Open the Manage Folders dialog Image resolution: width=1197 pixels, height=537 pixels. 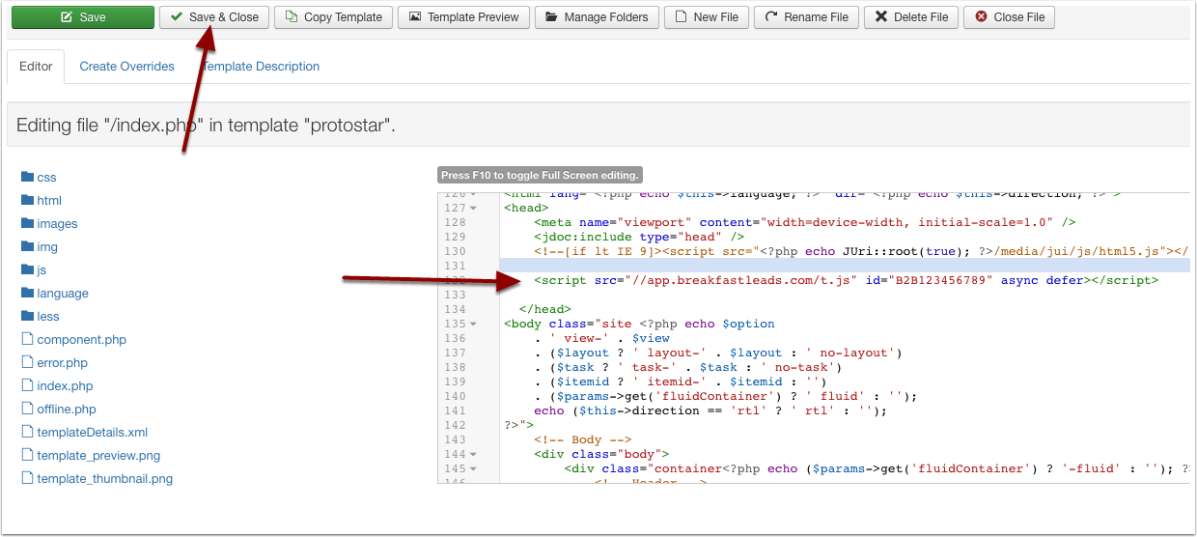[598, 17]
